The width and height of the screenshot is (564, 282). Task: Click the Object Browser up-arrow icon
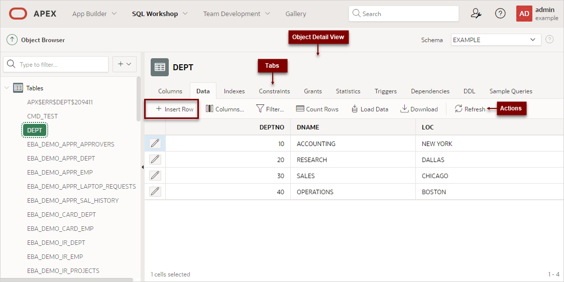coord(12,40)
